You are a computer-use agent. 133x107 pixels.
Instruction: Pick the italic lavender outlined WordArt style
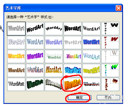coord(16,42)
